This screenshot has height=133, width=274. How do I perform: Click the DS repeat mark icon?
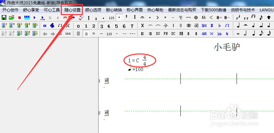[x=158, y=34]
